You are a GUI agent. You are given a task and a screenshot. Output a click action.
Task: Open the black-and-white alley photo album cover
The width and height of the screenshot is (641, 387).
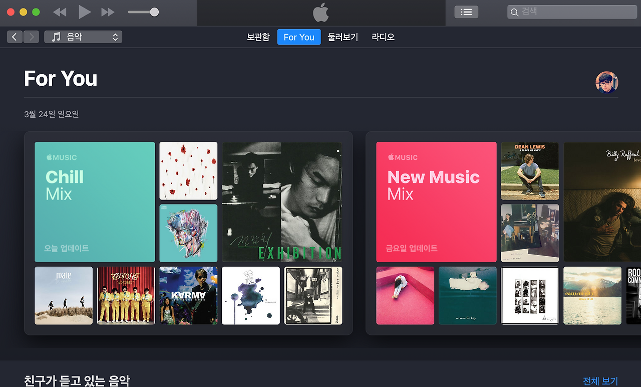pos(313,296)
